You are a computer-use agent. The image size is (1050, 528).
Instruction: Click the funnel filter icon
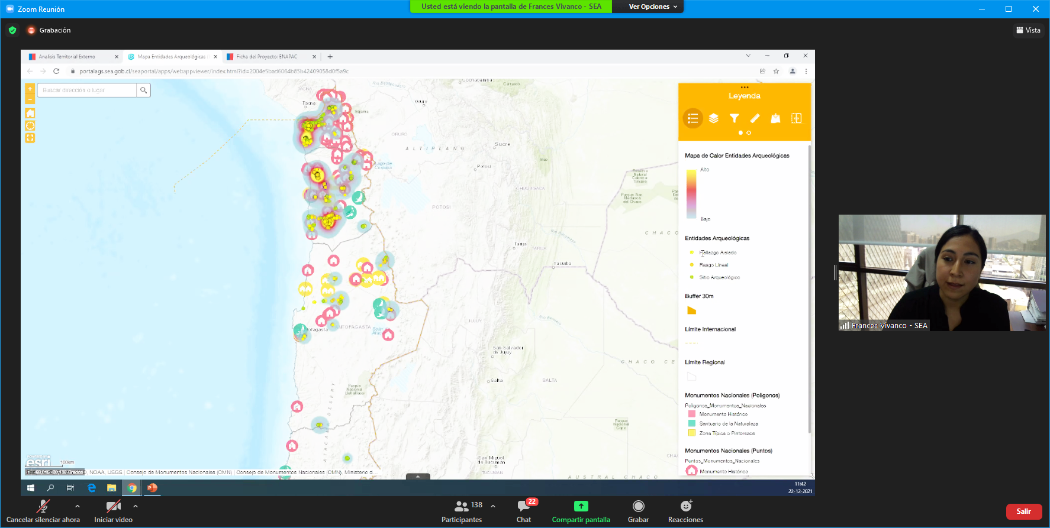coord(734,118)
